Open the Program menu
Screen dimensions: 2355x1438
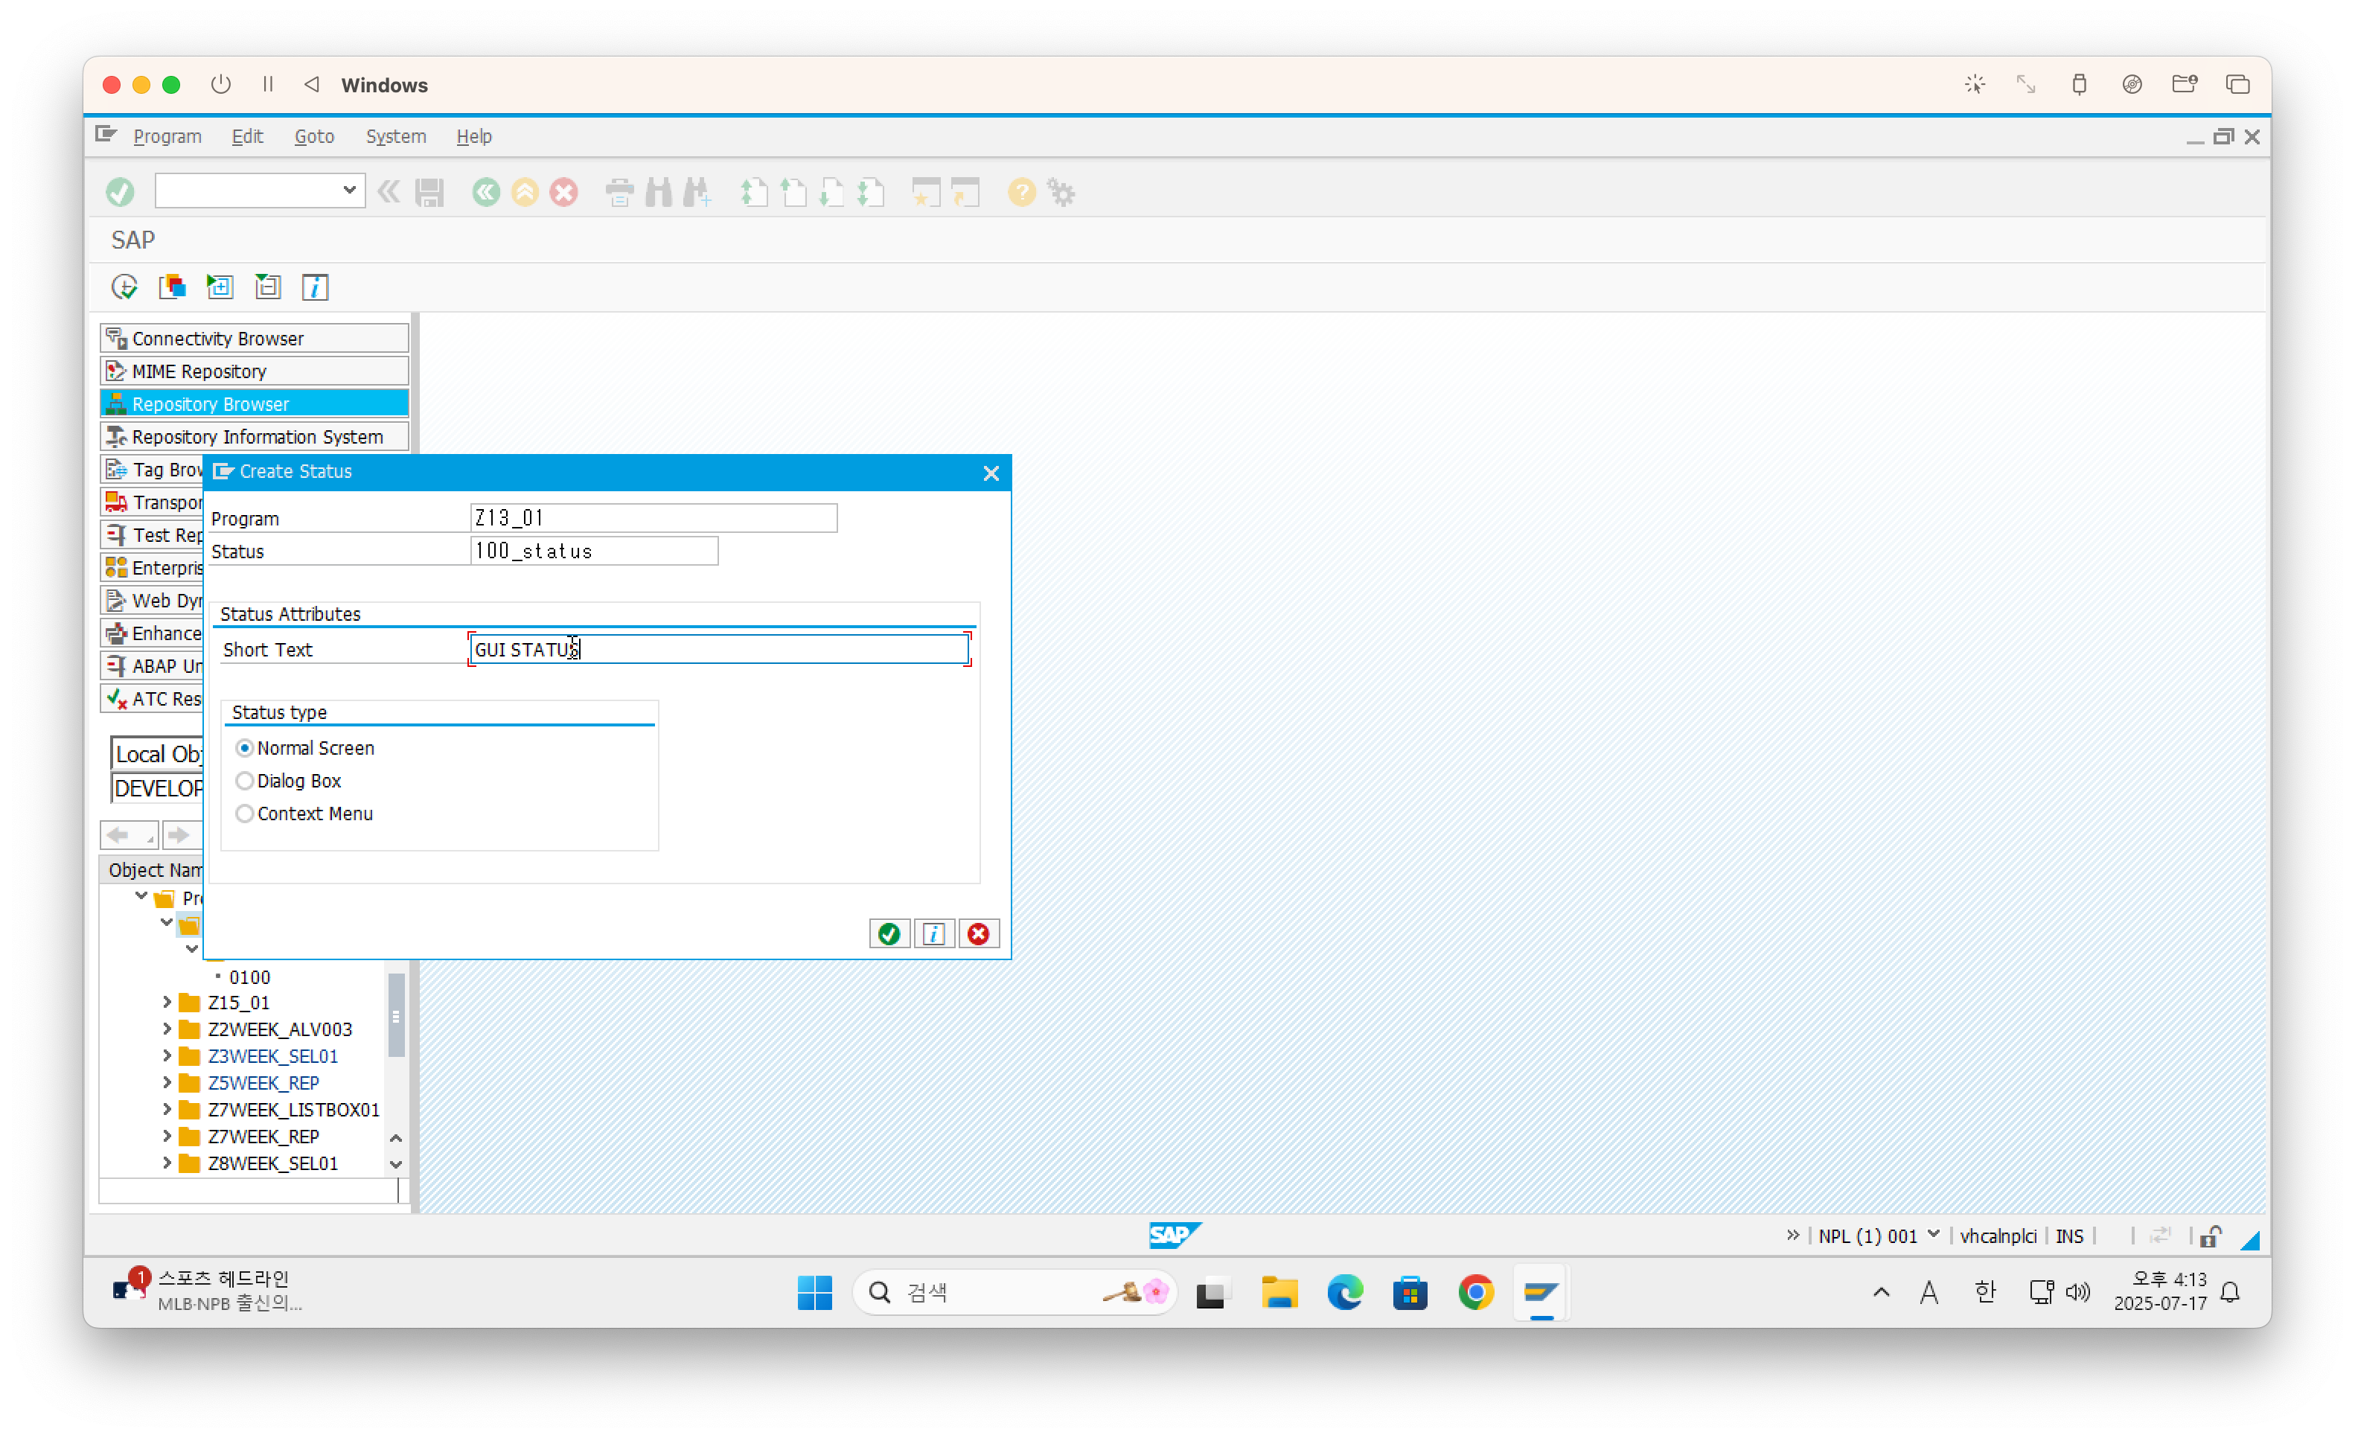point(167,135)
